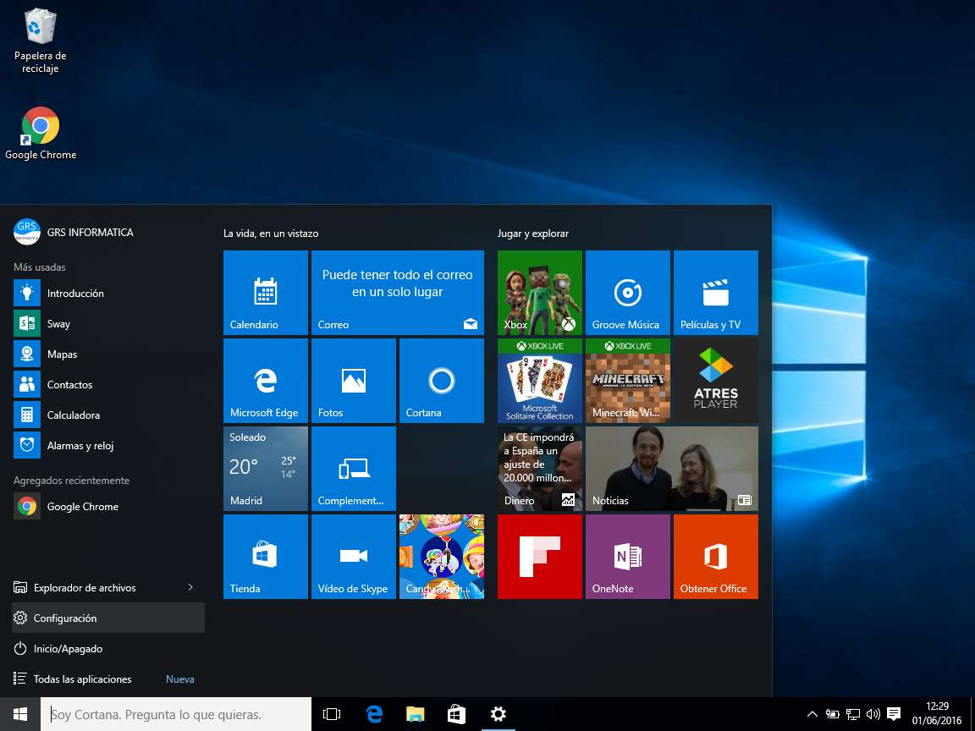
Task: Open the Cortana tile
Action: point(442,381)
